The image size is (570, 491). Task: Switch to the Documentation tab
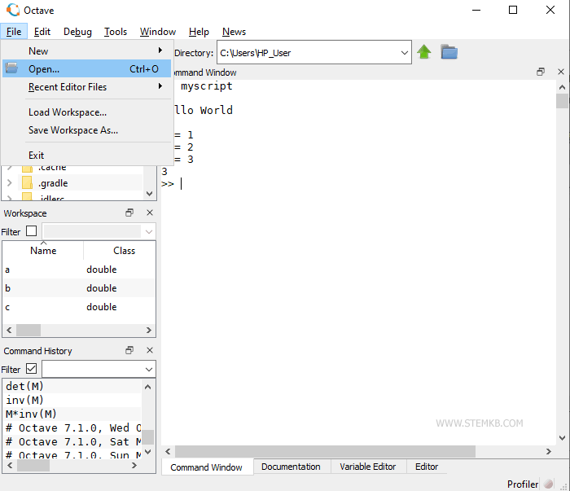[291, 467]
